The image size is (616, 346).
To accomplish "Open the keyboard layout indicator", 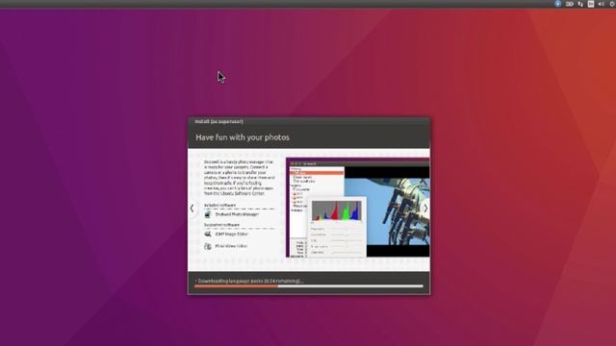I will [x=591, y=4].
